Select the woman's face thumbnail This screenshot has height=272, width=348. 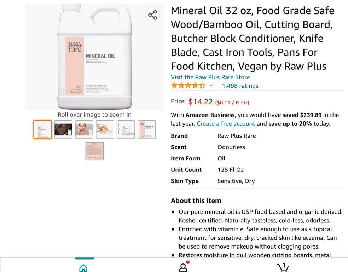click(84, 130)
